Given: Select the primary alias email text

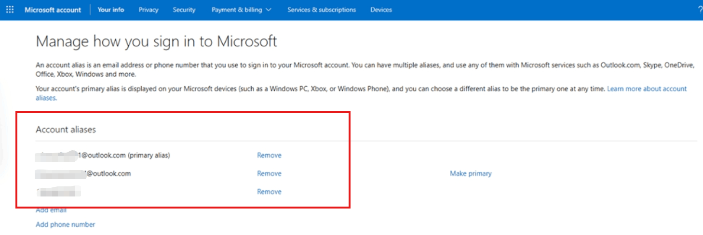Looking at the screenshot, I should 104,155.
